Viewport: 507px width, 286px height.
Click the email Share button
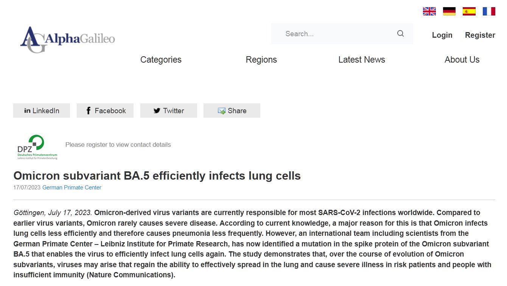pos(232,111)
